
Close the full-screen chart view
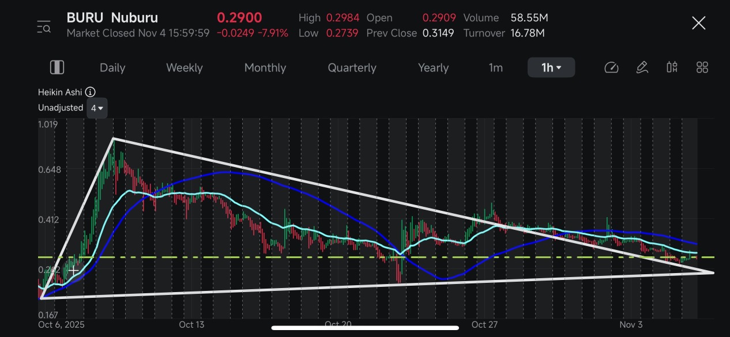[698, 24]
